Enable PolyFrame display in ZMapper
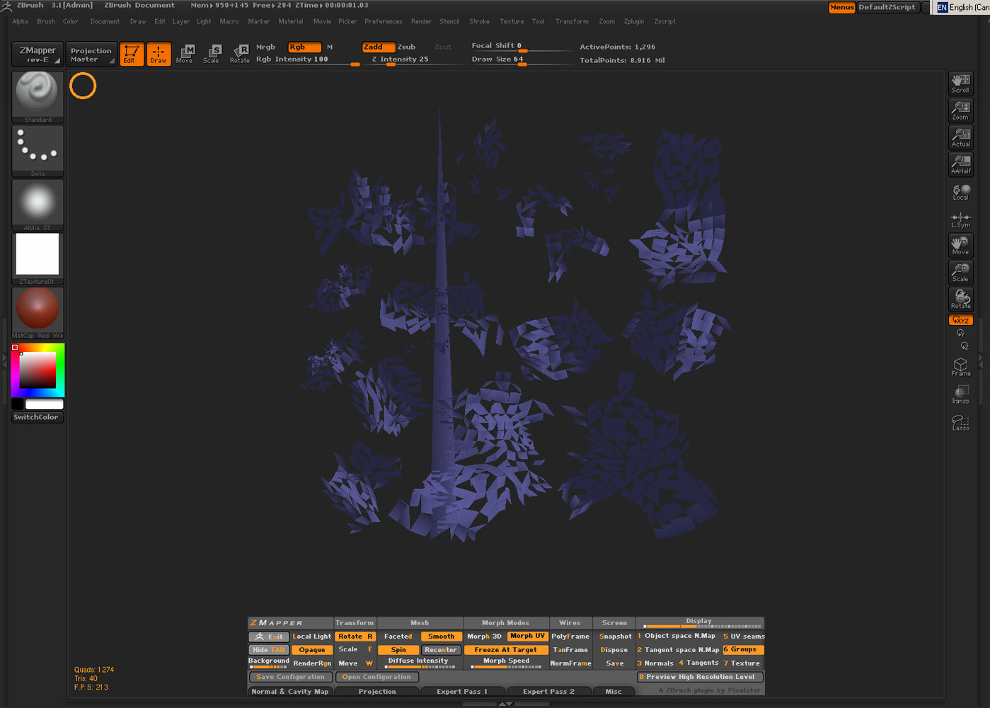This screenshot has width=990, height=708. point(570,636)
